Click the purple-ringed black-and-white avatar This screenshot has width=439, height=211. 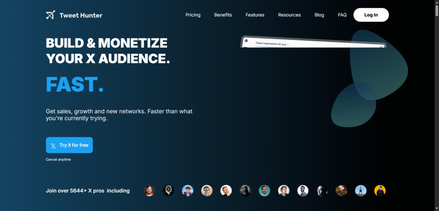303,191
